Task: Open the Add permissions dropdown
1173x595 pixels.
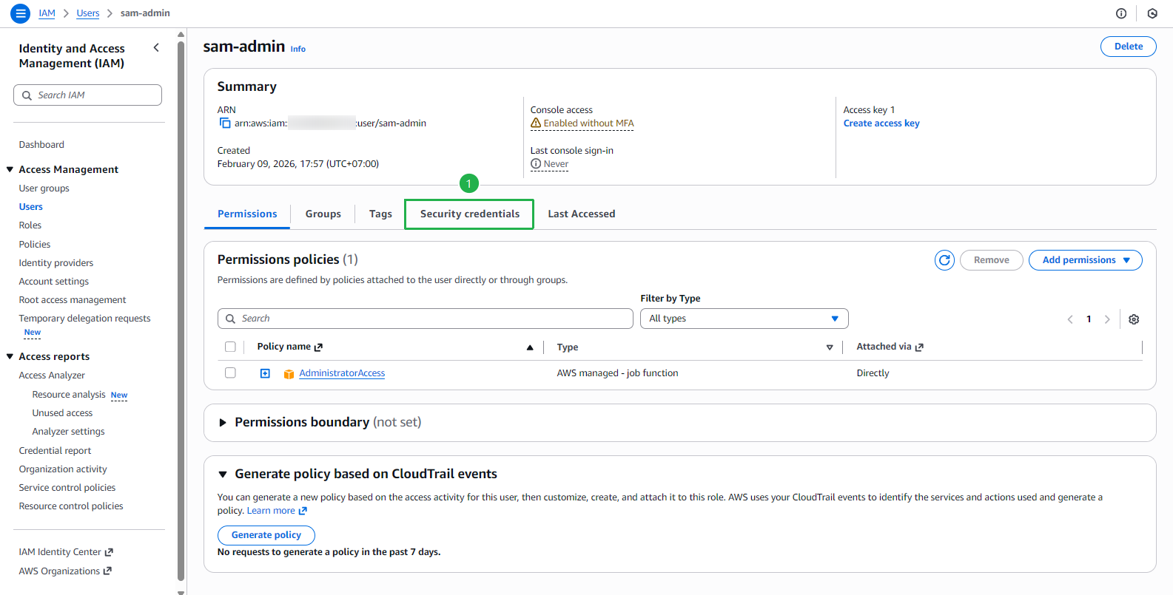Action: [x=1085, y=260]
